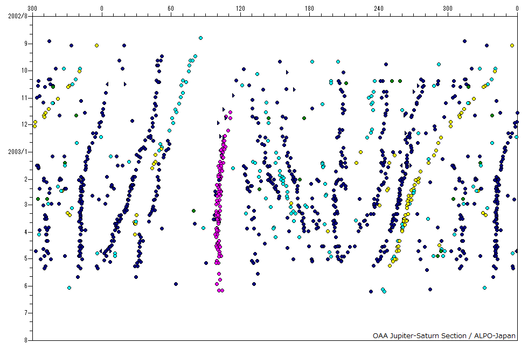Click the final 8 label ending the date axis
Viewport: 528px width, 350px height.
tap(26, 340)
